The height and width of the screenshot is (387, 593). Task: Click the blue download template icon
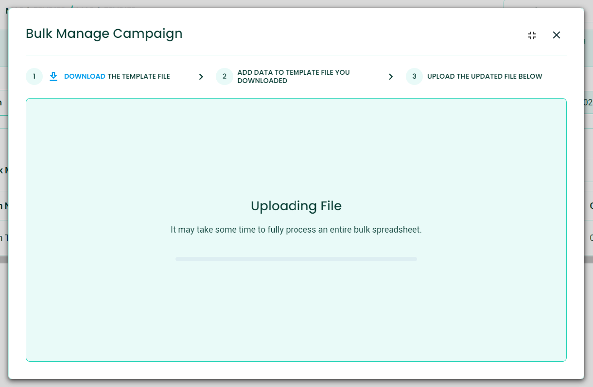coord(53,76)
